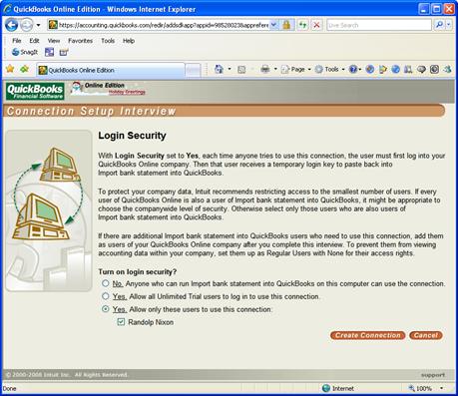Viewport: 458px width, 396px height.
Task: Open the Page menu in command bar
Action: click(296, 69)
